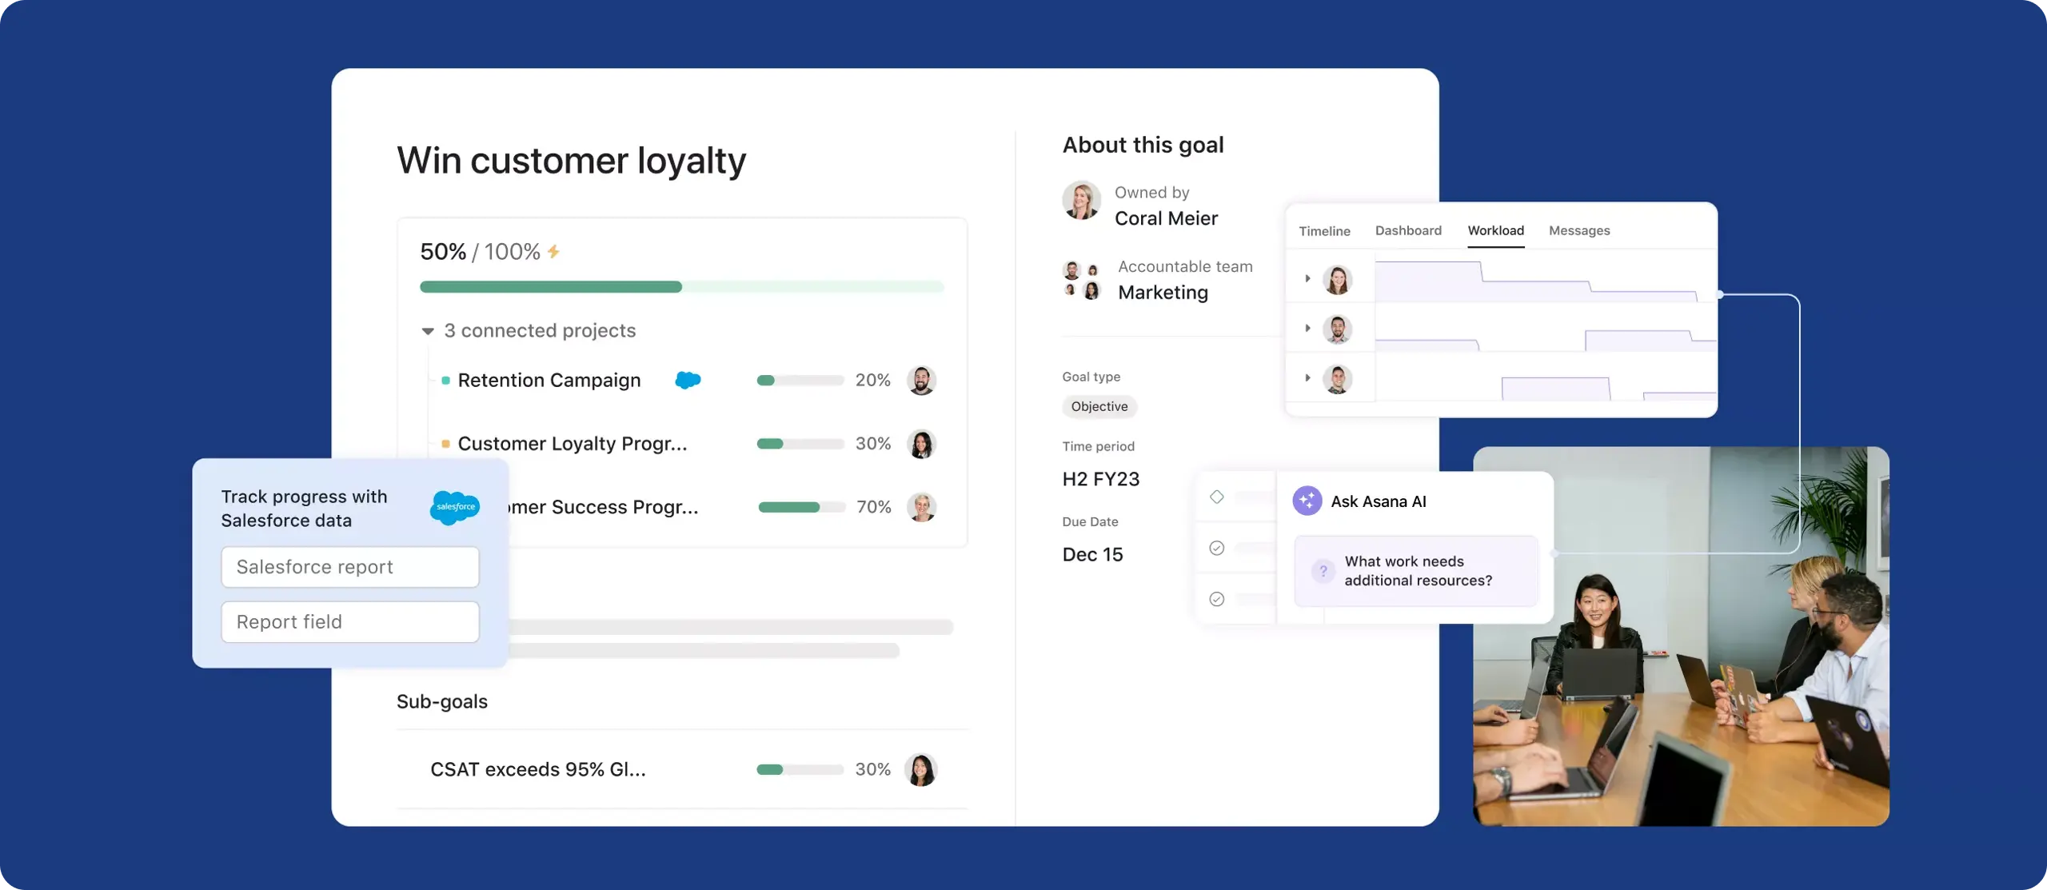Click the Salesforce report input field
2047x890 pixels.
point(349,566)
